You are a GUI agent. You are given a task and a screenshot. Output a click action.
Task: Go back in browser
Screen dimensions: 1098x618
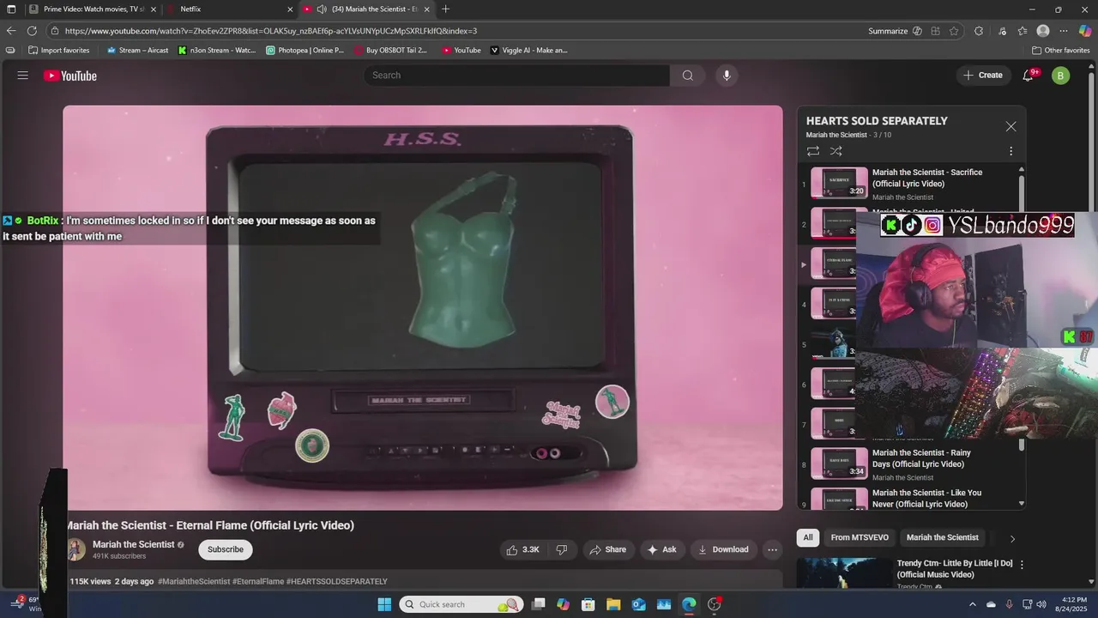point(11,31)
